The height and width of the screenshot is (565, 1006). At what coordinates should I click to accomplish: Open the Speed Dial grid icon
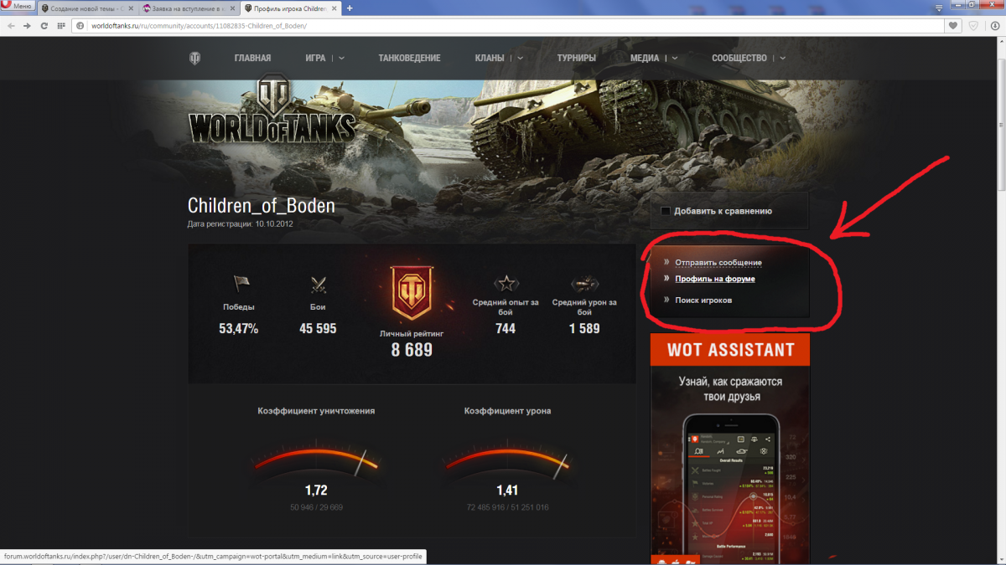pyautogui.click(x=61, y=26)
